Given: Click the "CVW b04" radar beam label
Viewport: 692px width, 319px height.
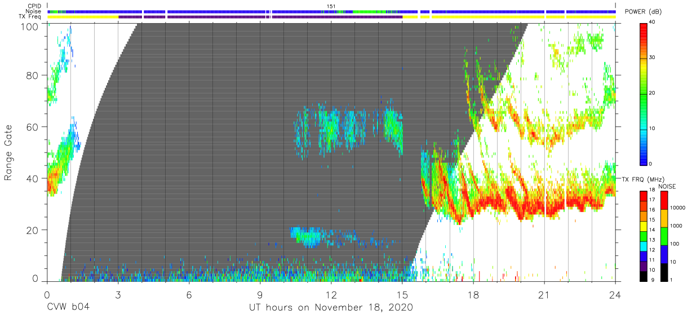Looking at the screenshot, I should (68, 308).
